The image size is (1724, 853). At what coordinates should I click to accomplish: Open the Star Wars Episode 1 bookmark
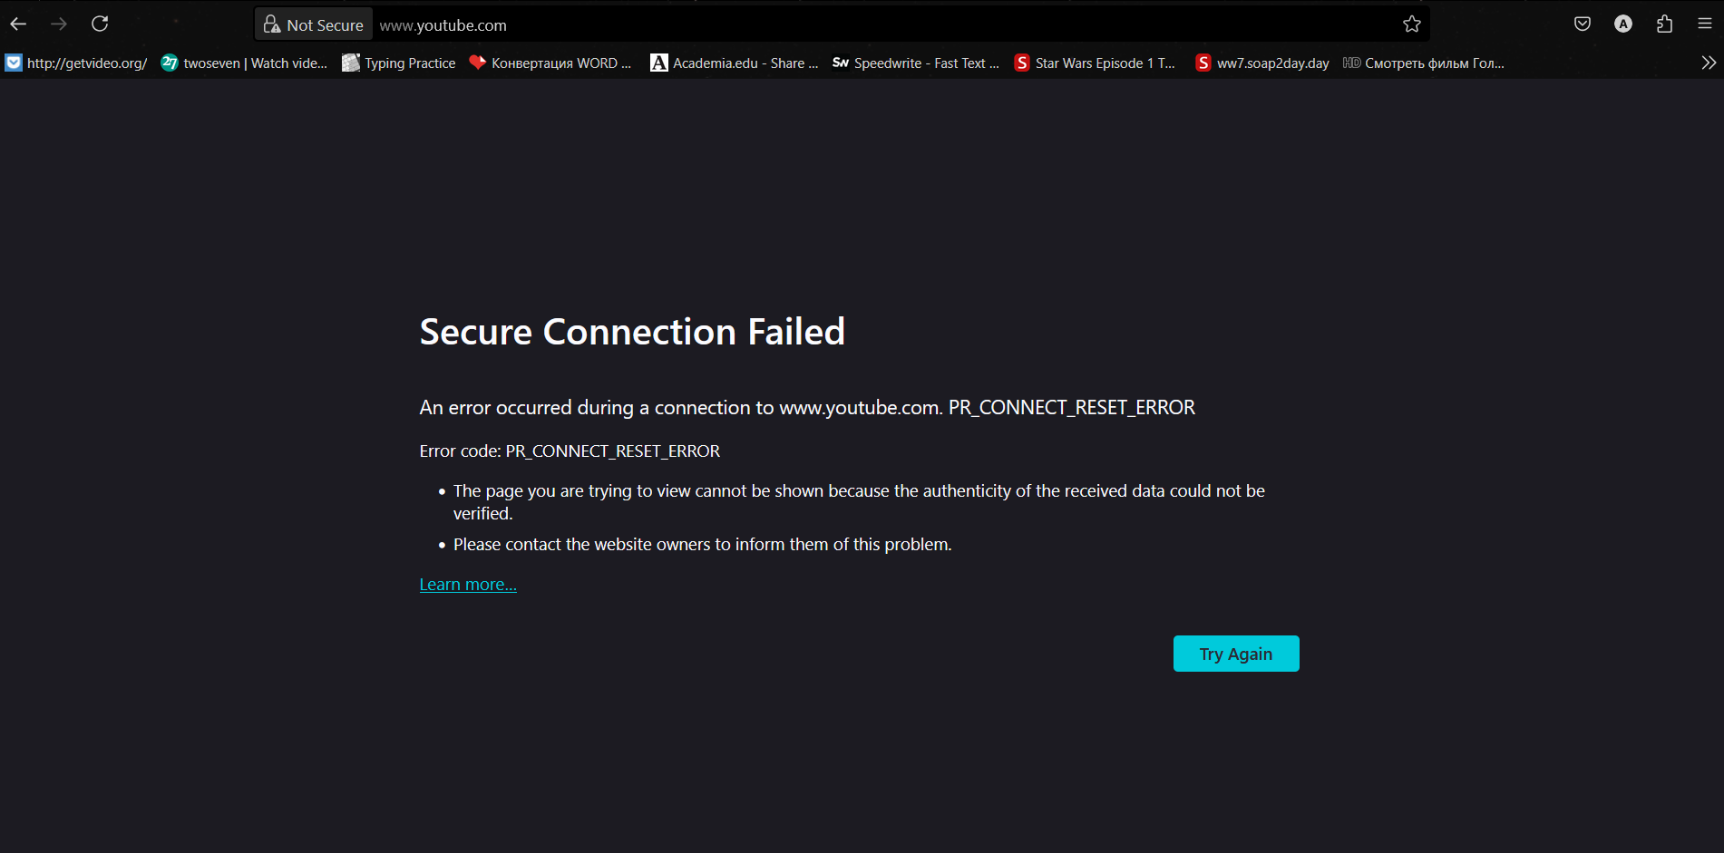(1096, 63)
